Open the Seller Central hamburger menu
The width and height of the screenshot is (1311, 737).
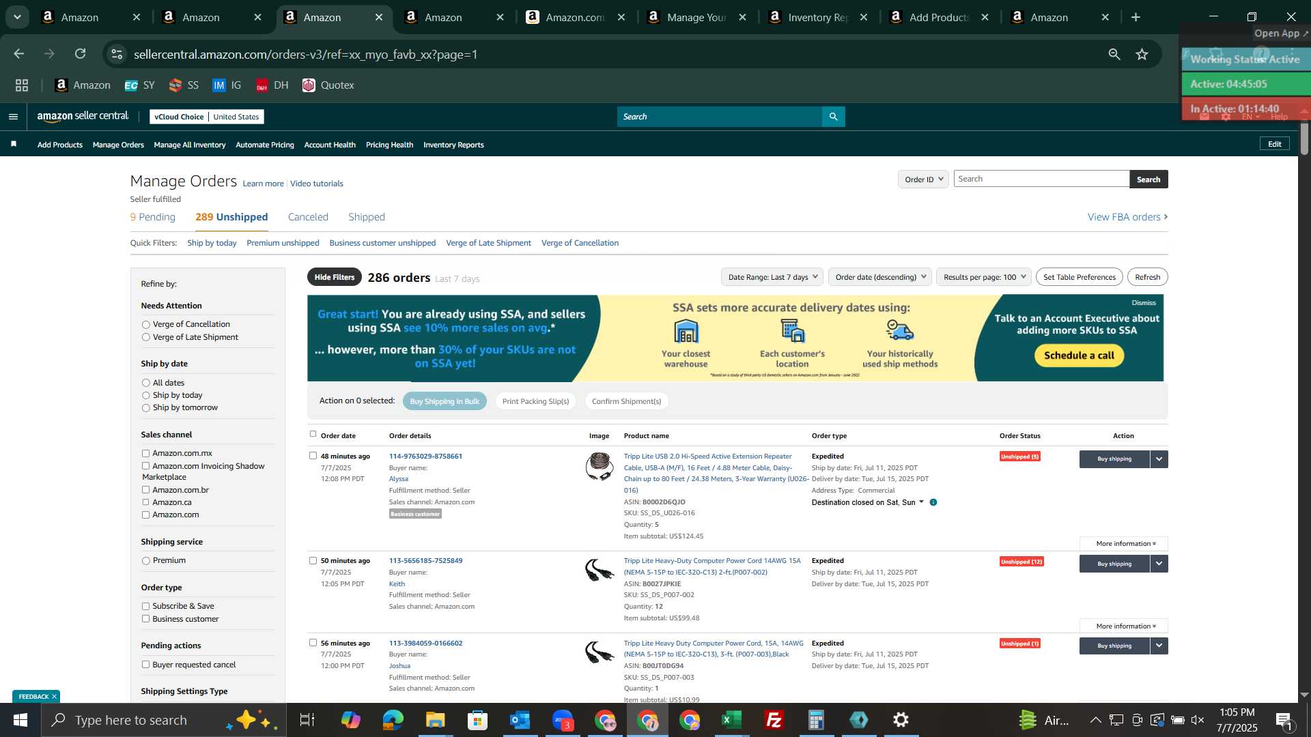(13, 117)
